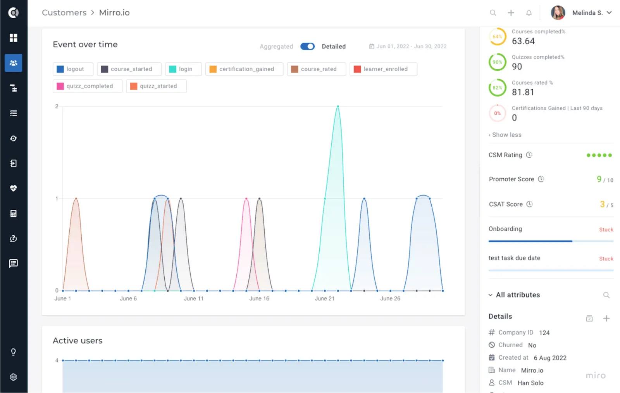
Task: Search within All attributes
Action: click(606, 295)
